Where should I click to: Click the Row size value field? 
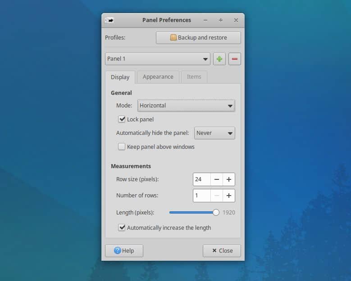202,179
